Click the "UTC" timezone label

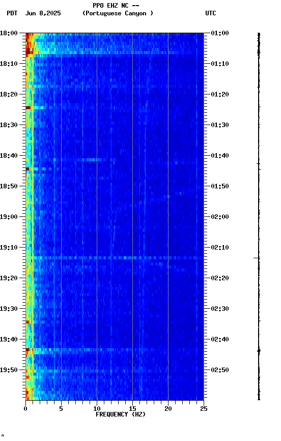(211, 13)
